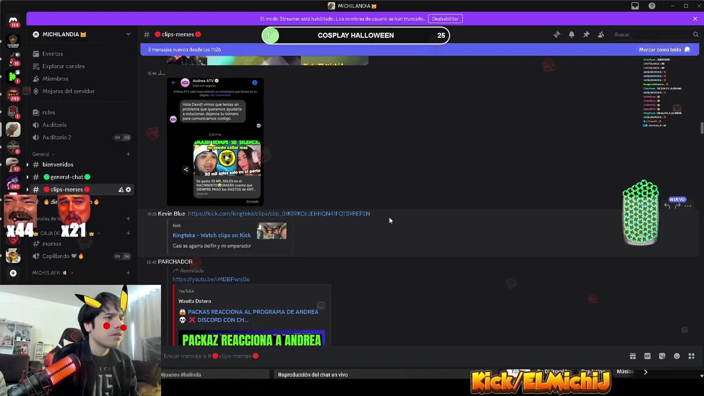Play video in Andrea ATV screenshot

tap(227, 158)
